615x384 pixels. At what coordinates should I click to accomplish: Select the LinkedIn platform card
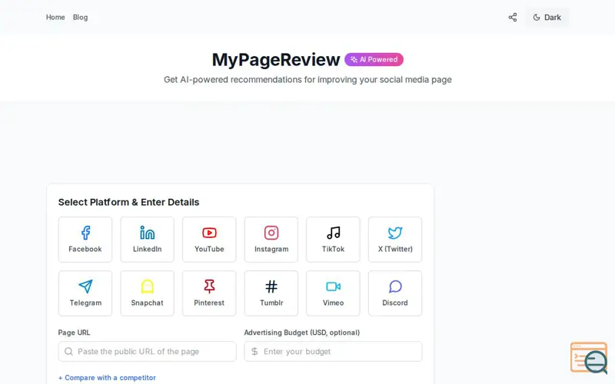147,240
